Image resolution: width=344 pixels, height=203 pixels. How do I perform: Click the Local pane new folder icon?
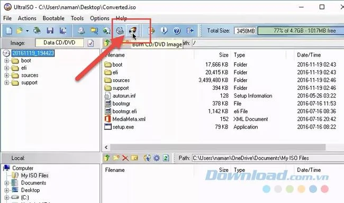click(116, 158)
